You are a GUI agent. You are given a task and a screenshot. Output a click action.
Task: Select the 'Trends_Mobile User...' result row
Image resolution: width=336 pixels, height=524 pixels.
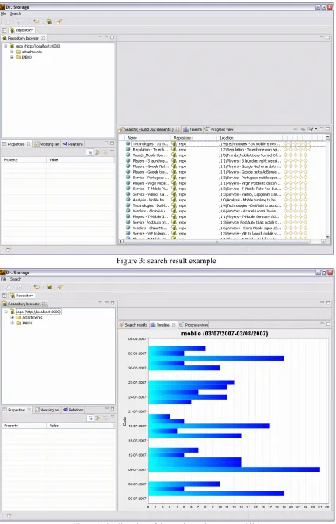(222, 155)
